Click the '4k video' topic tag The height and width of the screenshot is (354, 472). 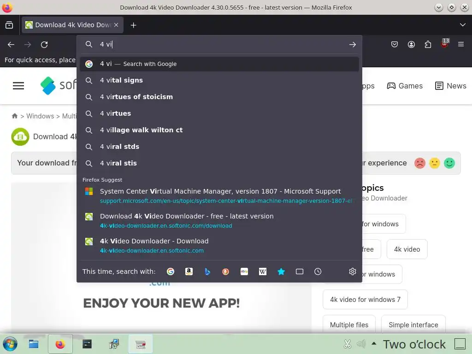pyautogui.click(x=407, y=249)
